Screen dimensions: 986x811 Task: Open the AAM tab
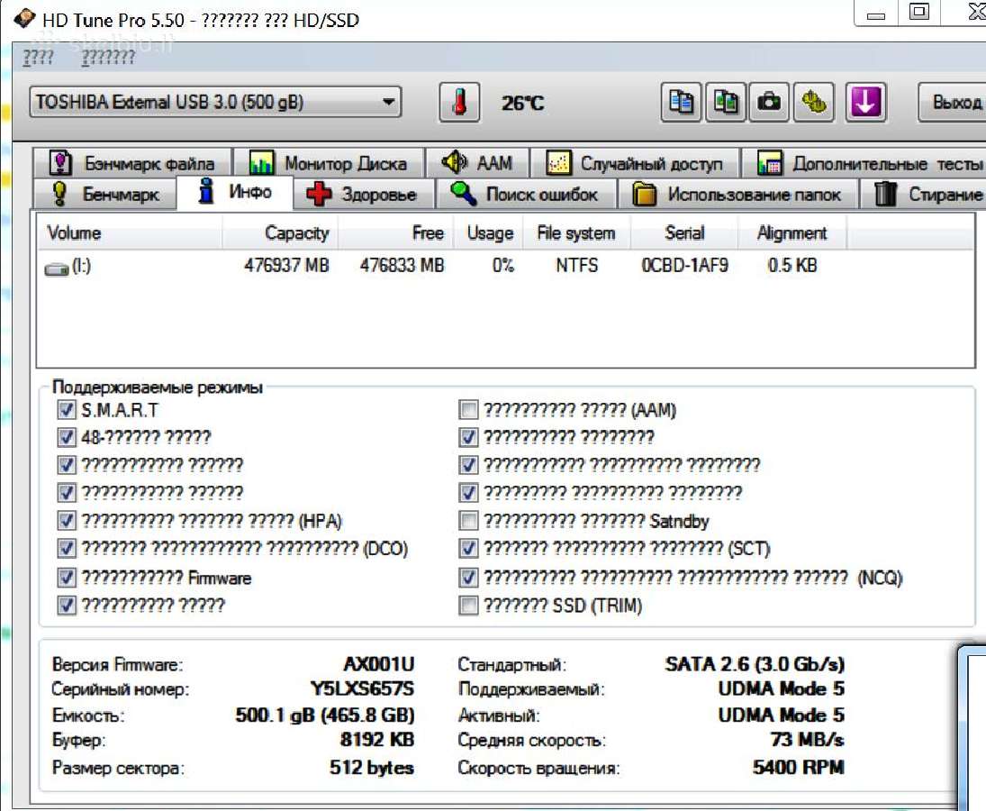pyautogui.click(x=477, y=163)
